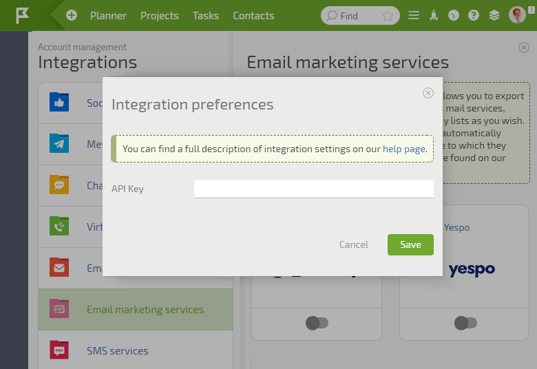Screen dimensions: 537x369
Task: Toggle the left email service switch
Action: [317, 323]
